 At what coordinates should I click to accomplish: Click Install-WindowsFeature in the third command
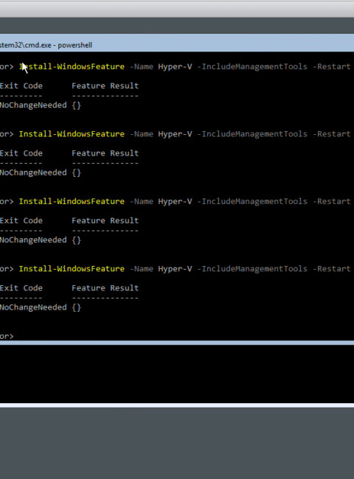[72, 202]
